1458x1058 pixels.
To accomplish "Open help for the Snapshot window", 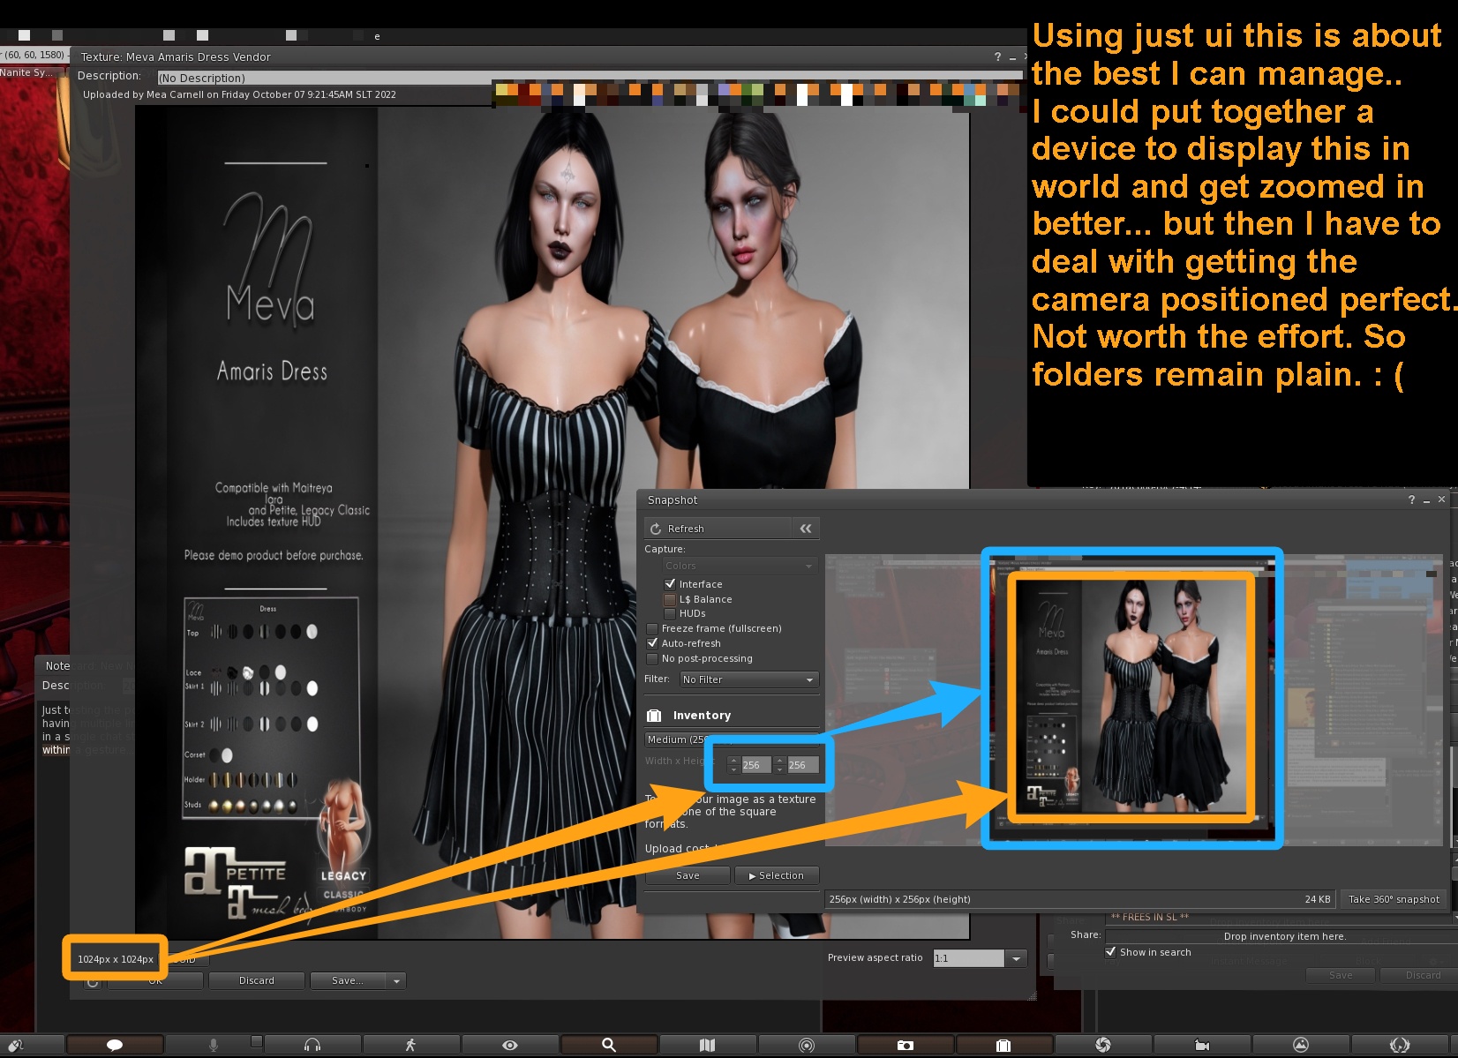I will (x=1411, y=499).
